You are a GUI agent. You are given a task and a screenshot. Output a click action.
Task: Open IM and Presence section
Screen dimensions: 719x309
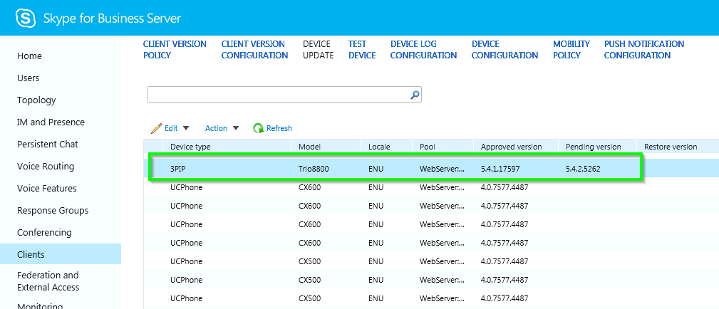[51, 122]
